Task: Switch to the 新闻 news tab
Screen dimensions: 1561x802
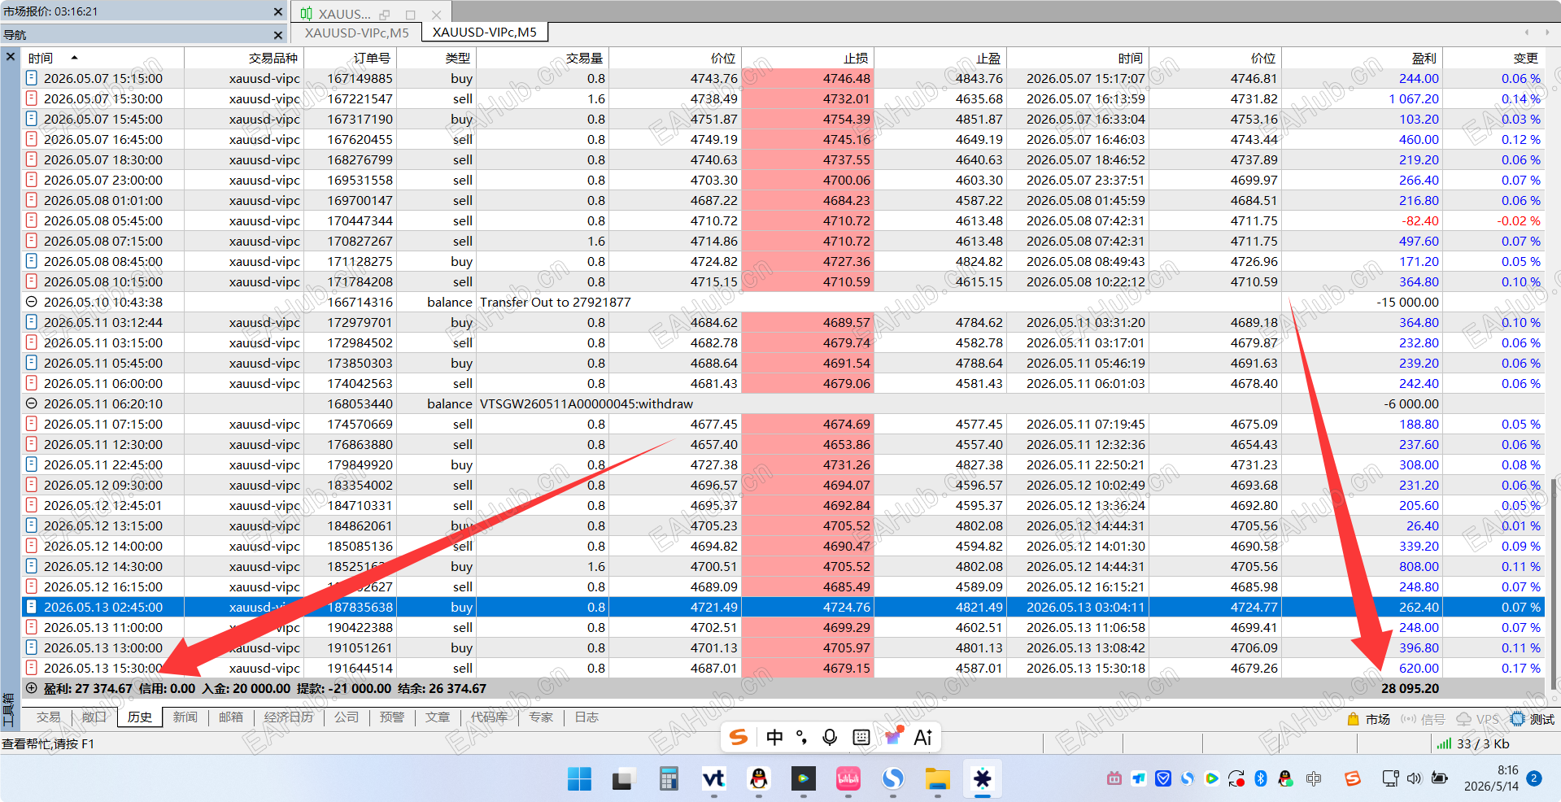Action: coord(185,717)
